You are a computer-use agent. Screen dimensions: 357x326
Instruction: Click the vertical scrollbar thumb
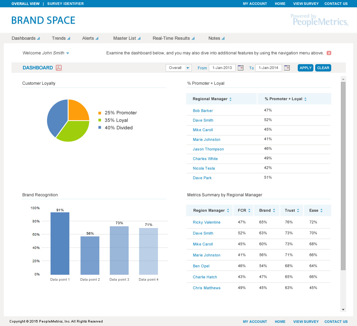[343, 176]
